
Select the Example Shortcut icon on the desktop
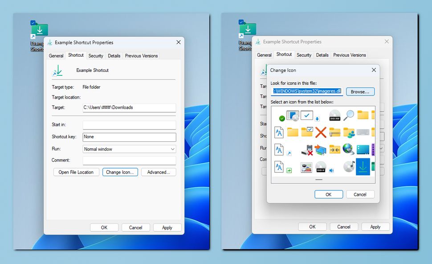(39, 30)
